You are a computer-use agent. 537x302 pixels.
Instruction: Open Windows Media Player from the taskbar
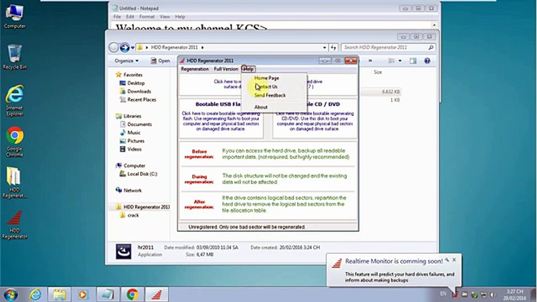pyautogui.click(x=83, y=294)
